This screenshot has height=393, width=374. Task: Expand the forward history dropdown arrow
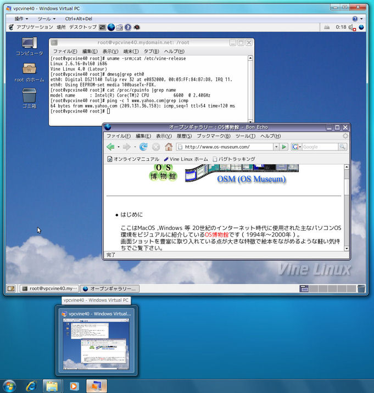point(135,147)
